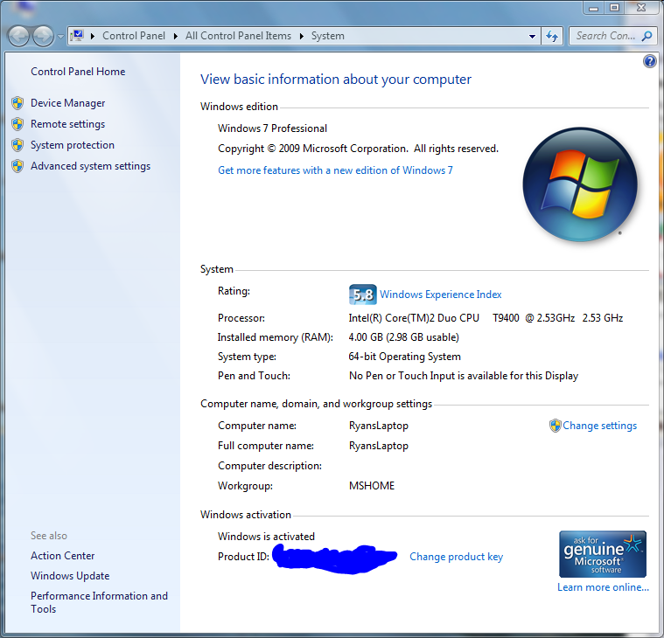Open Action Center link
This screenshot has height=638, width=664.
coord(62,556)
